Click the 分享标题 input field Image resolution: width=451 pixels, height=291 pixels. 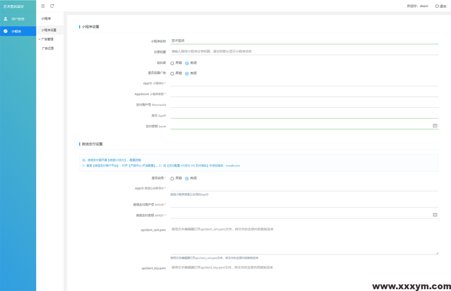304,52
